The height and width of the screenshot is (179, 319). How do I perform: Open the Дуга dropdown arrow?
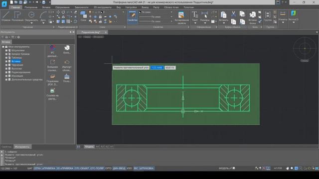click(x=43, y=23)
